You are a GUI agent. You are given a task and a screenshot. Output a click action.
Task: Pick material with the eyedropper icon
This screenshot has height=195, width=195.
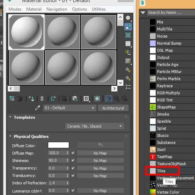click(x=38, y=108)
